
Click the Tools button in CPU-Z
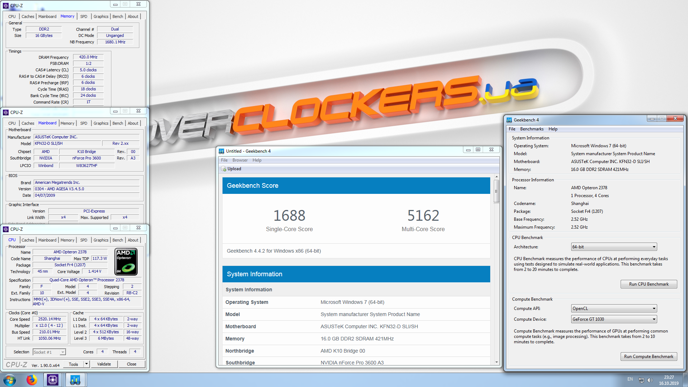coord(73,364)
